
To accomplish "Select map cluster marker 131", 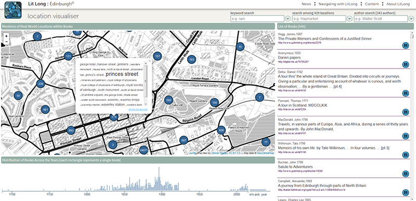I will 69,56.
